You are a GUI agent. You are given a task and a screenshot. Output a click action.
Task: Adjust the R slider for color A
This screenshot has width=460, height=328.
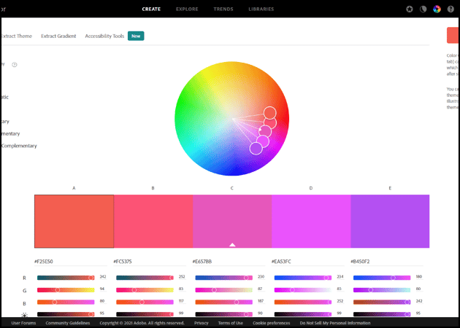tap(66, 278)
